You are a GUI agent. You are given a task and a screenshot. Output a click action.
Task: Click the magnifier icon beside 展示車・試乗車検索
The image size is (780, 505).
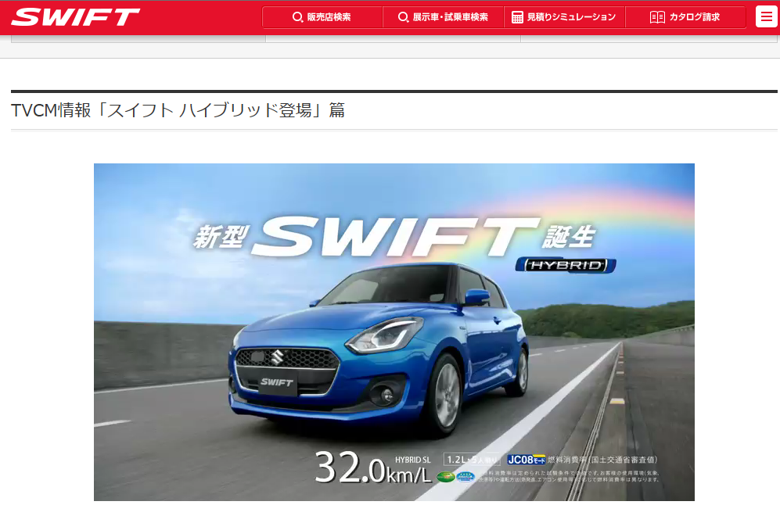tap(404, 17)
